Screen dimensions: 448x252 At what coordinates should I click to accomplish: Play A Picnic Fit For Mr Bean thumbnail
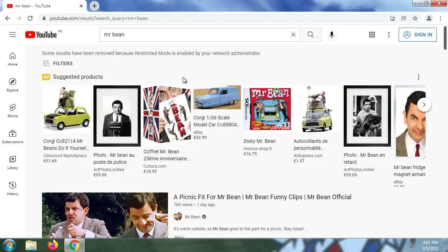[x=105, y=215]
